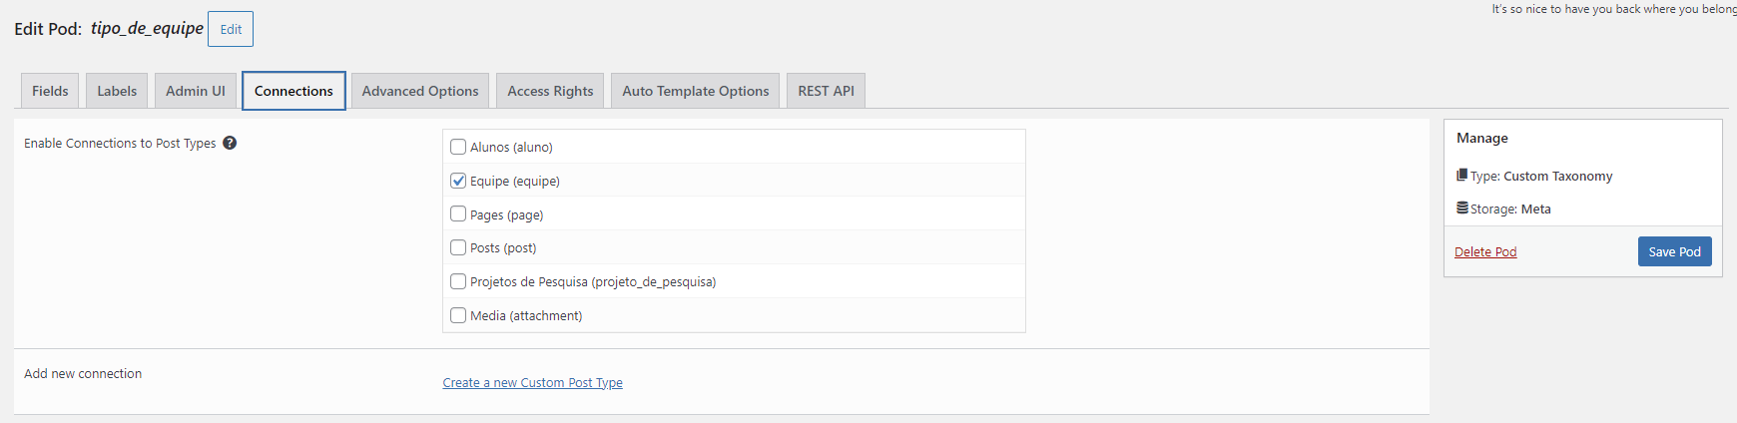Image resolution: width=1737 pixels, height=423 pixels.
Task: Click the Save Pod button
Action: point(1674,251)
